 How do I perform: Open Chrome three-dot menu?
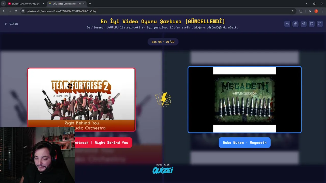pyautogui.click(x=322, y=11)
